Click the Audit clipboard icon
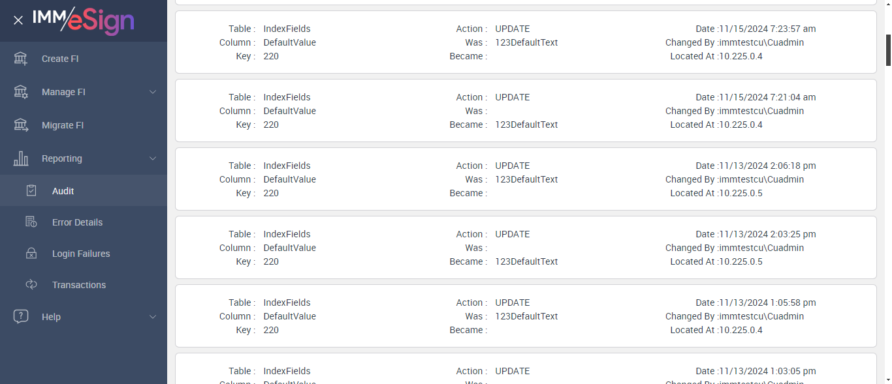The image size is (892, 384). tap(31, 191)
